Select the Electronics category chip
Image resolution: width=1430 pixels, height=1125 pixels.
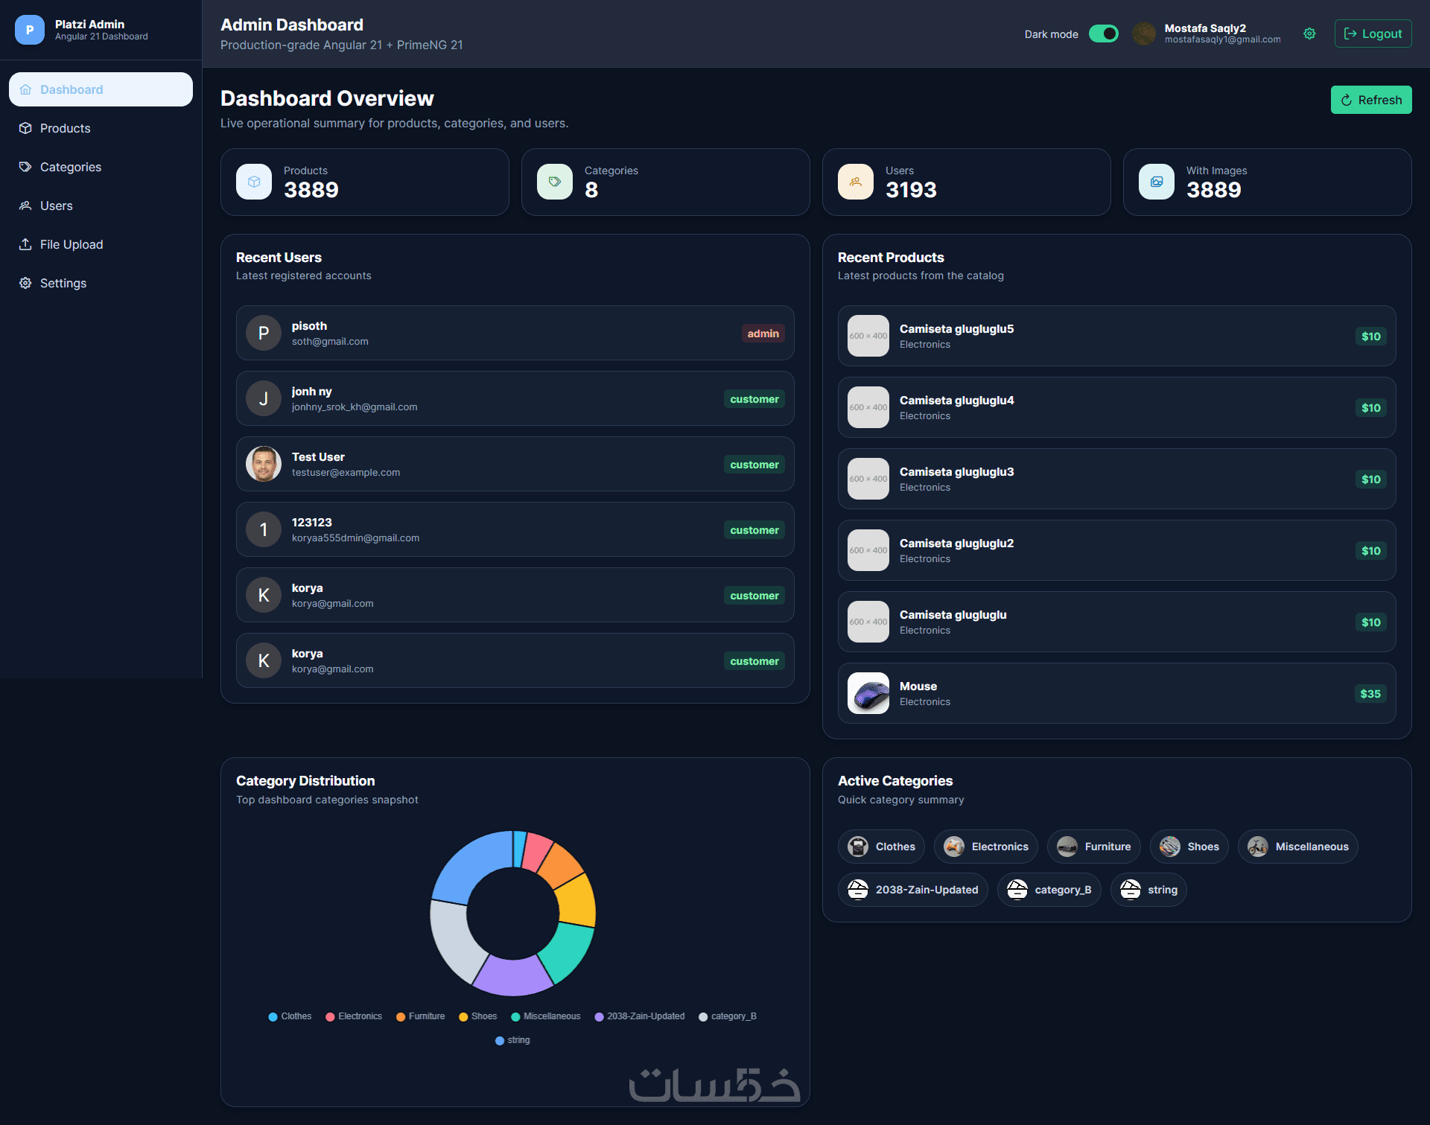coord(986,847)
